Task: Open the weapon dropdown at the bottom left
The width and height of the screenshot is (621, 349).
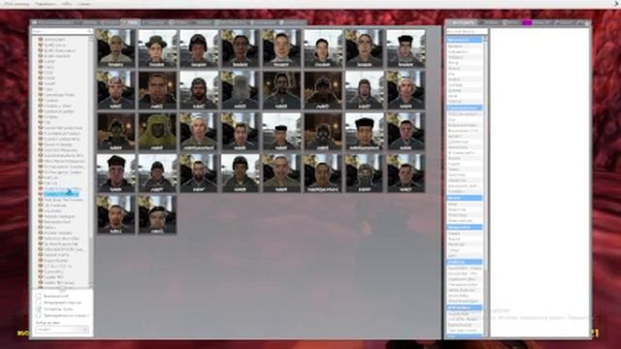Action: point(62,330)
